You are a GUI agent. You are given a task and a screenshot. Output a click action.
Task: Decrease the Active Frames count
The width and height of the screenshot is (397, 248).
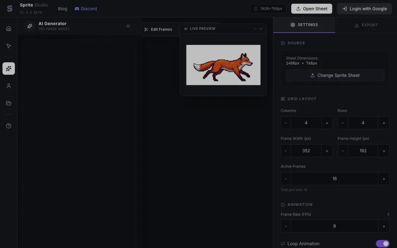286,179
